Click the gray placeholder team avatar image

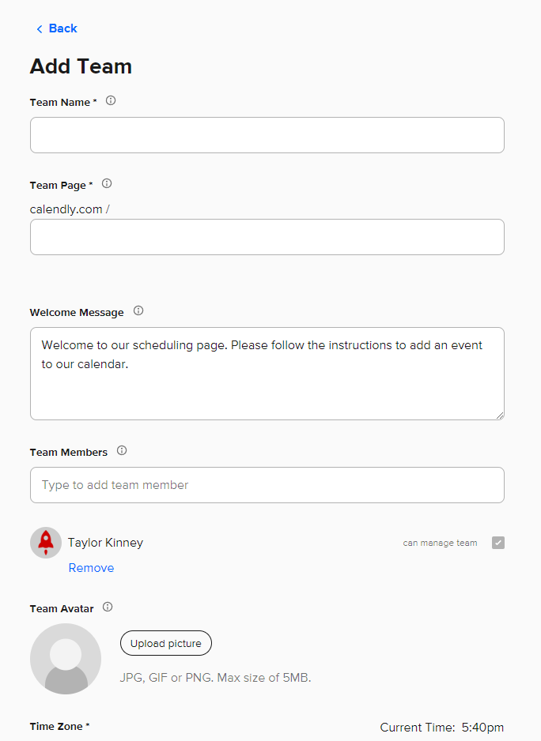66,659
